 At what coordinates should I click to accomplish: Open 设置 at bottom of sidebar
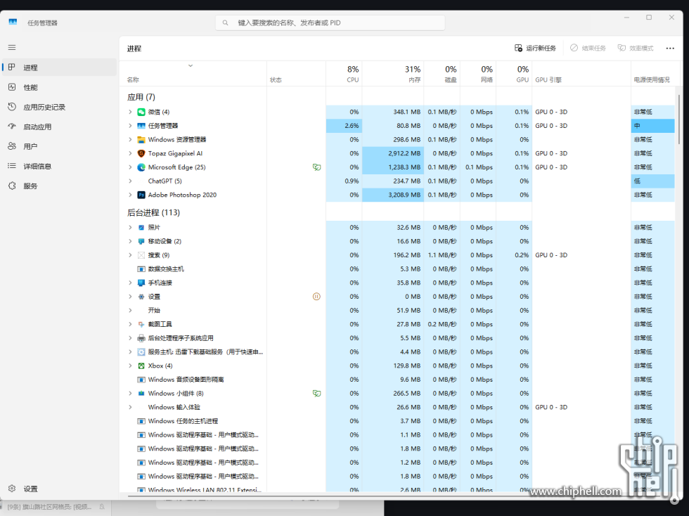pyautogui.click(x=30, y=489)
